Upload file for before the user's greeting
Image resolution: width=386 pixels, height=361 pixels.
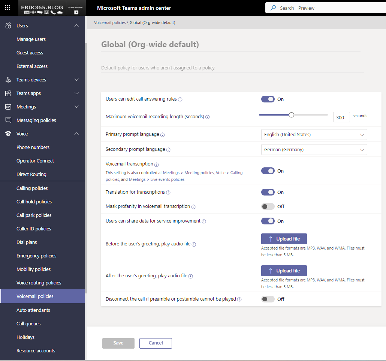pos(284,239)
